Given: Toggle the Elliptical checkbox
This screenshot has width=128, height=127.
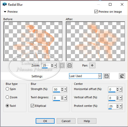Looking at the screenshot, I should coord(32,106).
